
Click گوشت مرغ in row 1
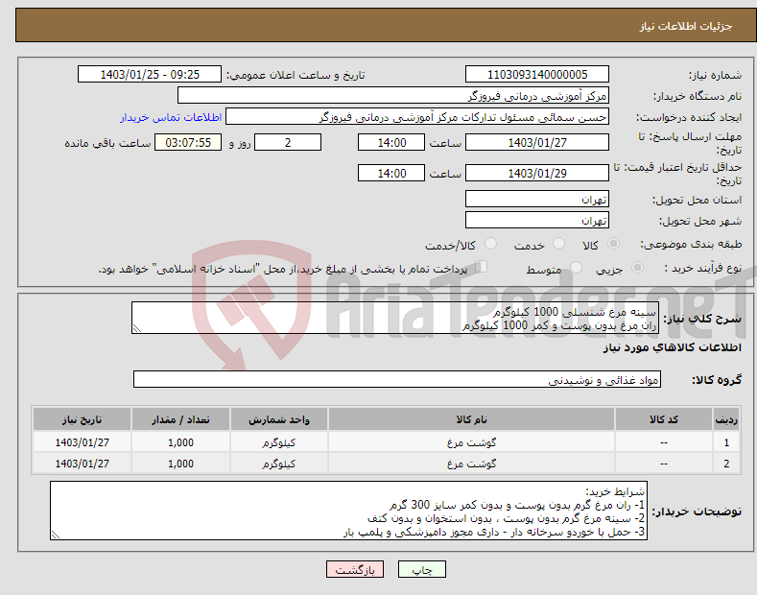(x=471, y=442)
